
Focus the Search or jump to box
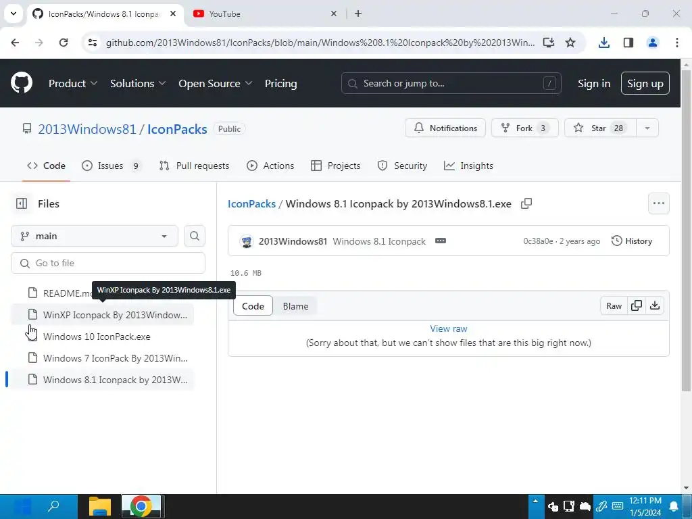(451, 83)
